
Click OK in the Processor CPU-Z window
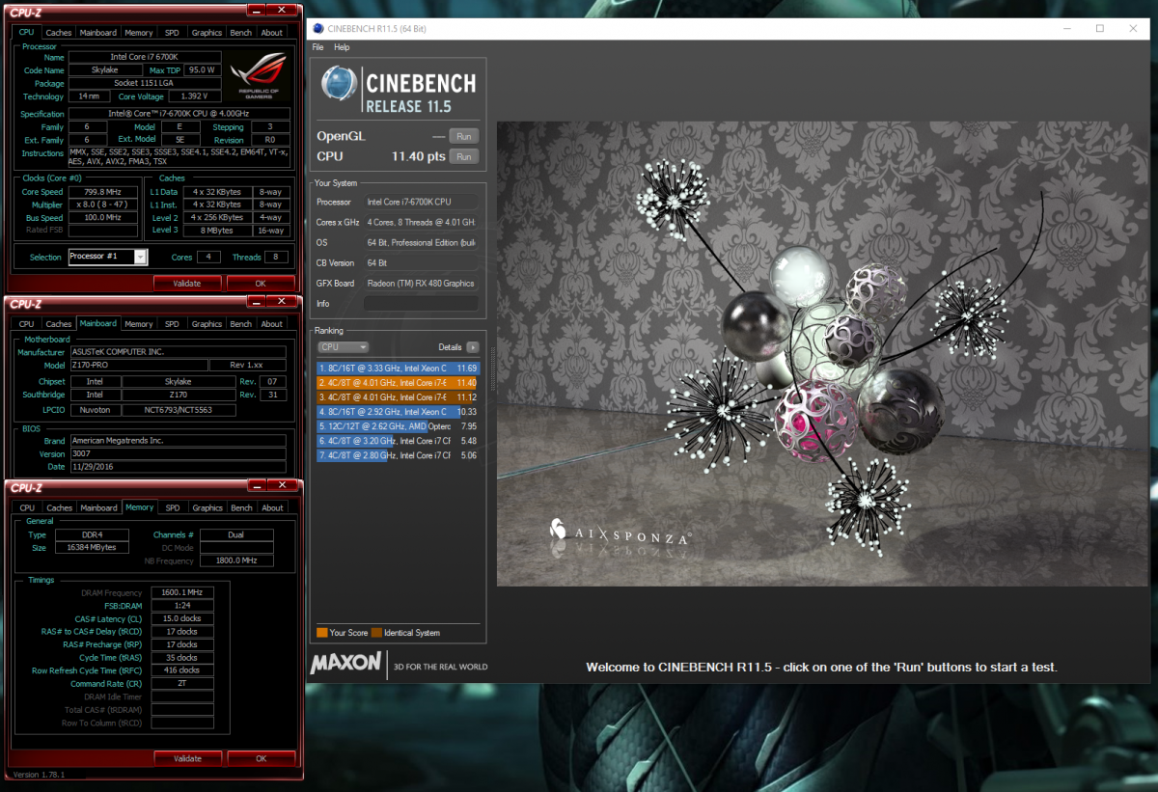click(x=261, y=284)
